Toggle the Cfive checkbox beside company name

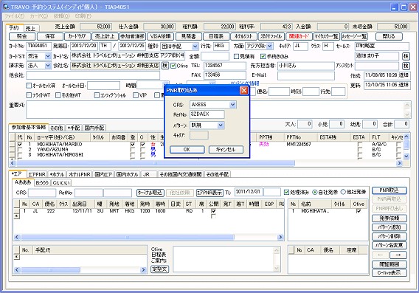[173, 66]
